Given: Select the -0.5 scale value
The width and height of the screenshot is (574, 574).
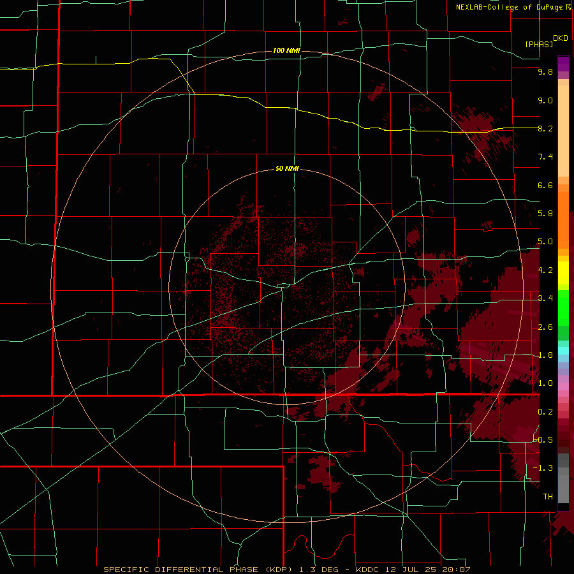Looking at the screenshot, I should (x=543, y=440).
